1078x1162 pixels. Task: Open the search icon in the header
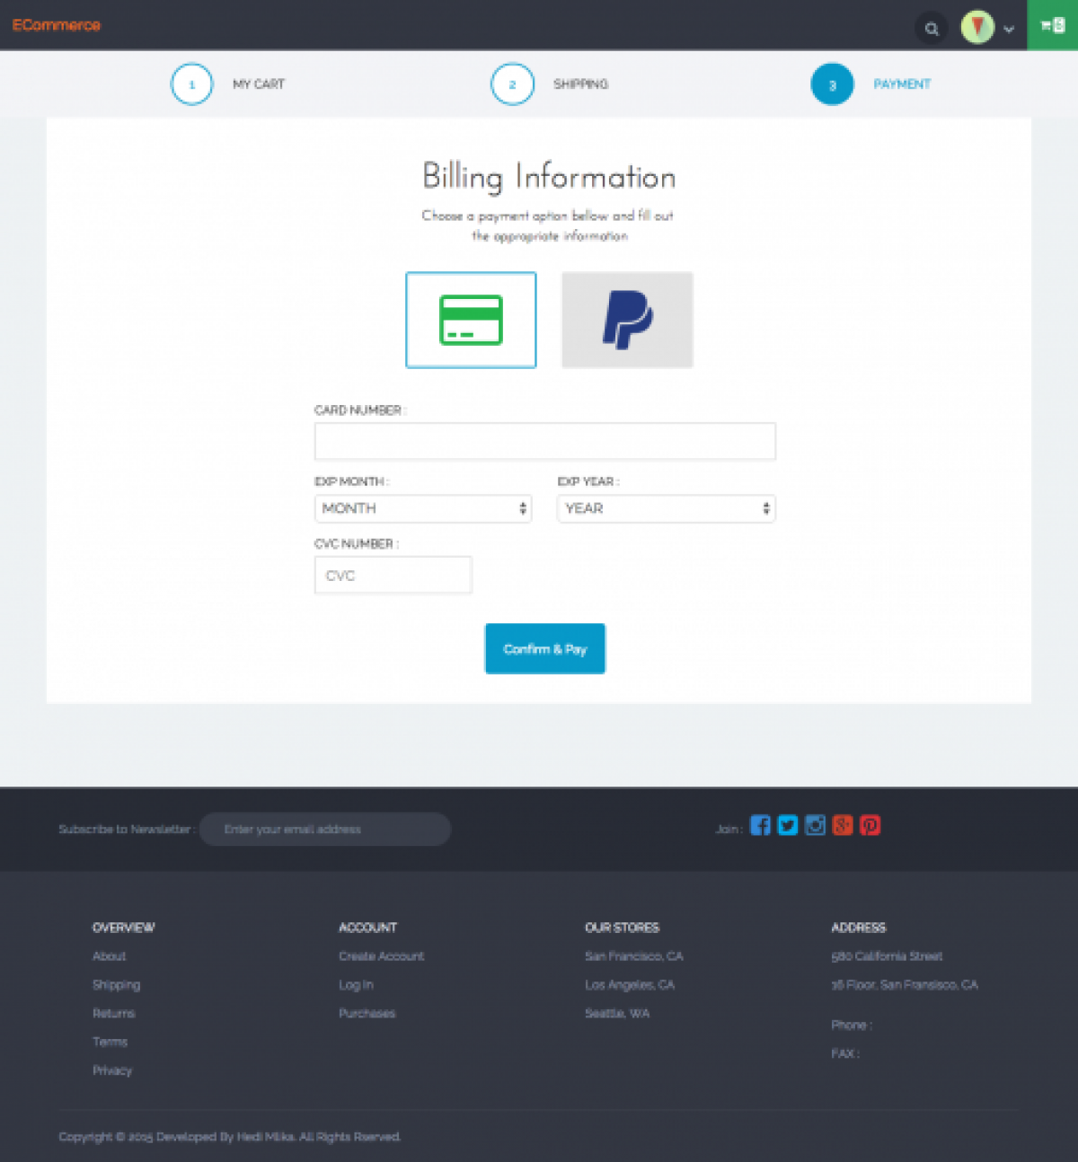tap(932, 28)
